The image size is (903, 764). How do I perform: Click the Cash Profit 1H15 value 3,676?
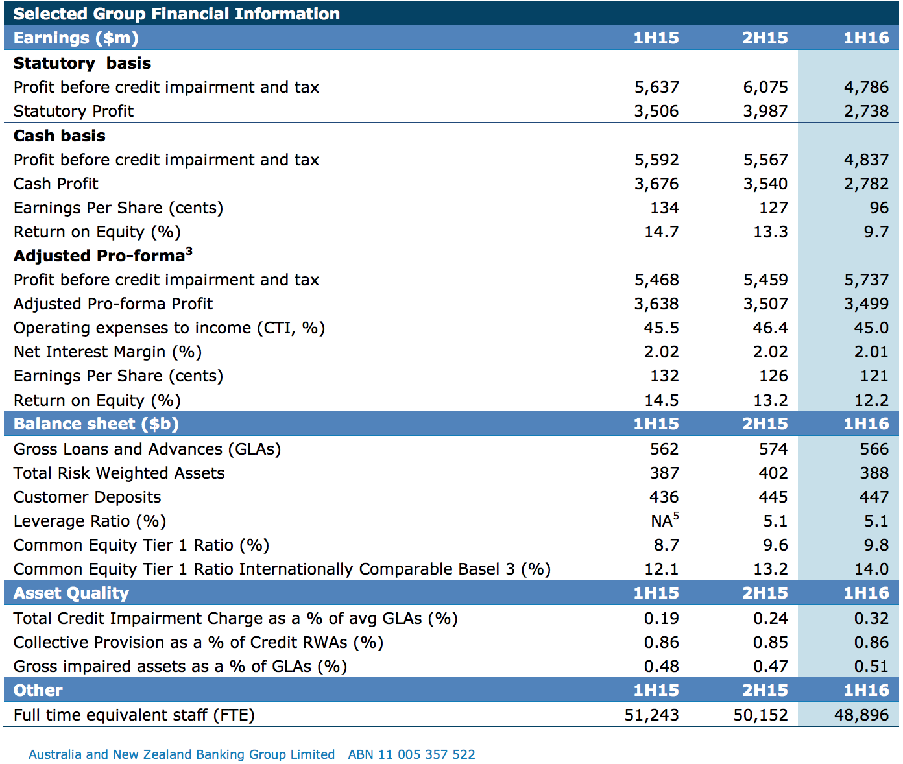tap(656, 184)
